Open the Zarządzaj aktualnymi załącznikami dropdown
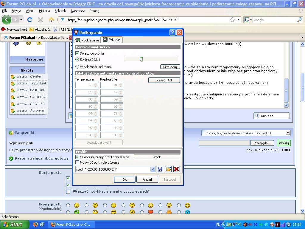The height and width of the screenshot is (229, 305). click(x=287, y=133)
